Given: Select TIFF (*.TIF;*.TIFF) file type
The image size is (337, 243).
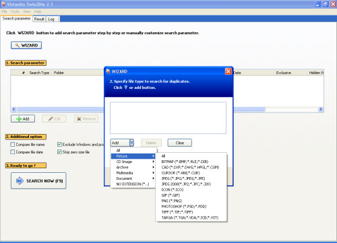Looking at the screenshot, I should tap(191, 212).
